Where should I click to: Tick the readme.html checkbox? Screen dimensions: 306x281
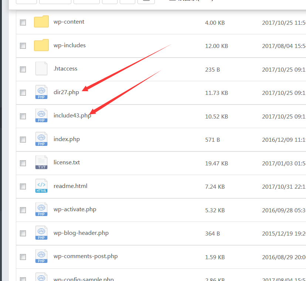click(23, 186)
